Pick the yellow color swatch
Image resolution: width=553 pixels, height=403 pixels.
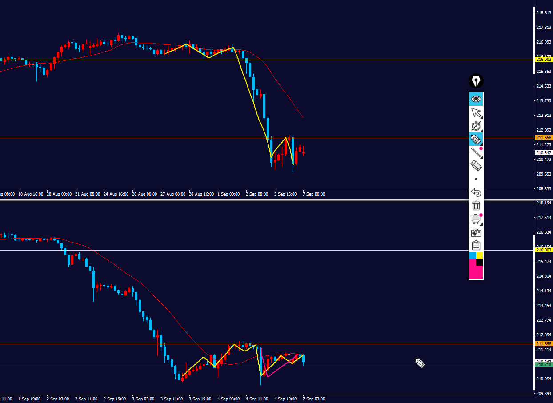tap(480, 255)
